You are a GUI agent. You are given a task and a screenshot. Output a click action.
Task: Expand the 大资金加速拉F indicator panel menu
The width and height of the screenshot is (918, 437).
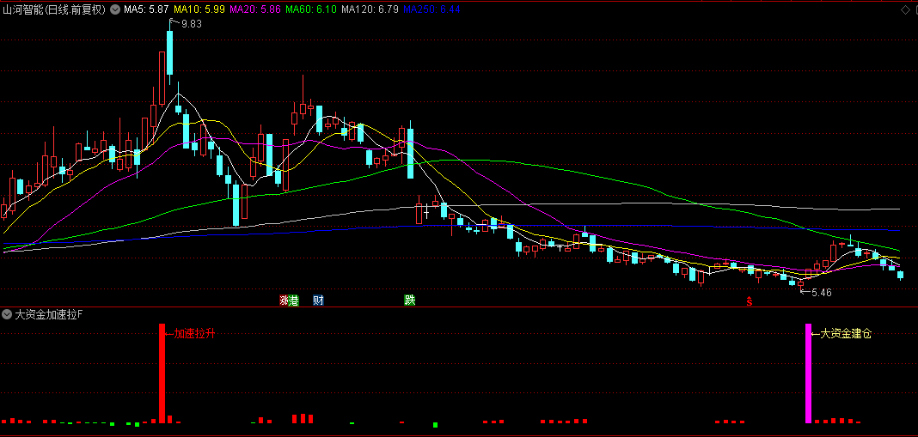[x=7, y=315]
